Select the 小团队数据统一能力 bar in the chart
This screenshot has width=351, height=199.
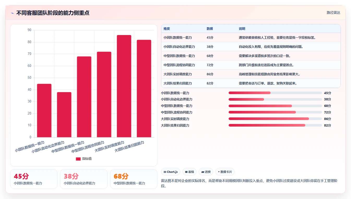(x=44, y=110)
